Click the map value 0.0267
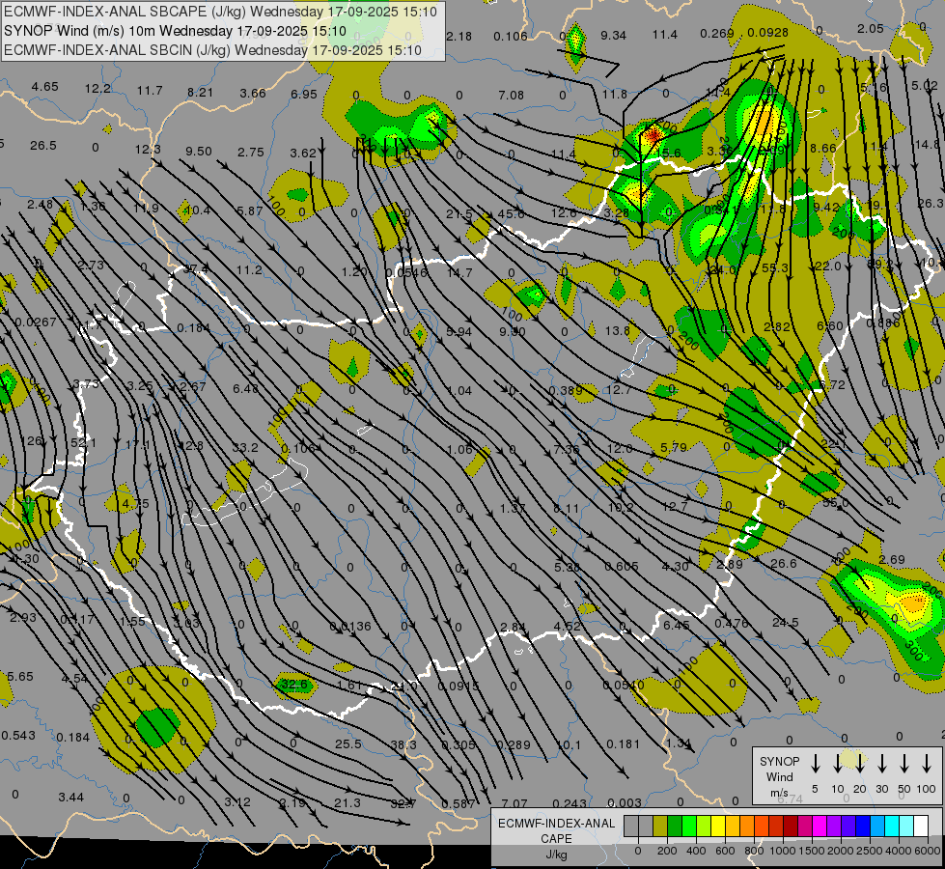945x869 pixels. [36, 322]
